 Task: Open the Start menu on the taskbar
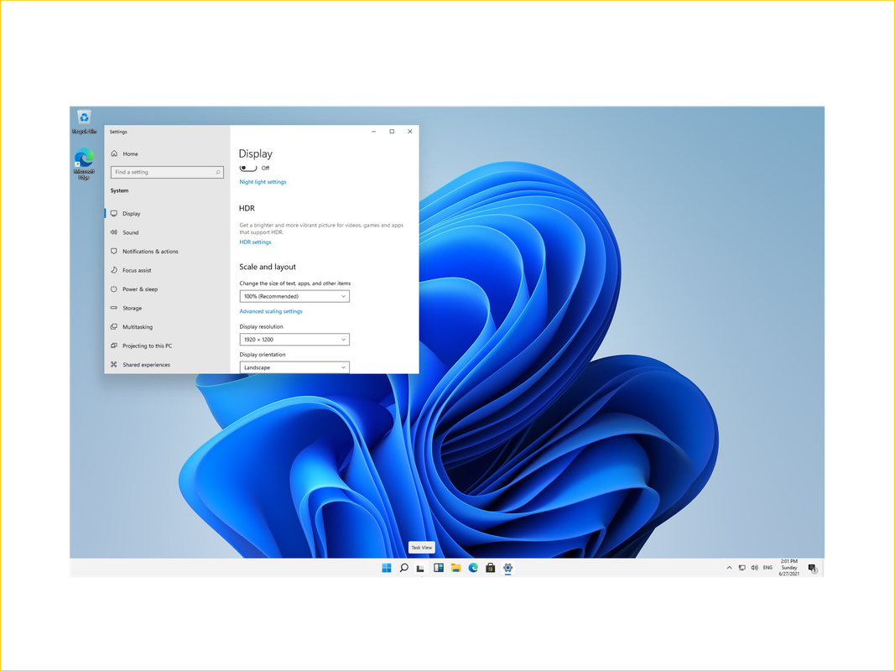(387, 568)
